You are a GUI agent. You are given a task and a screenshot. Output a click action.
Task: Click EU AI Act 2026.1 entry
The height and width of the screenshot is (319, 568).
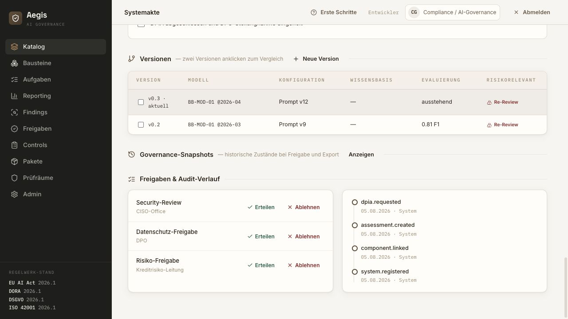pyautogui.click(x=32, y=283)
